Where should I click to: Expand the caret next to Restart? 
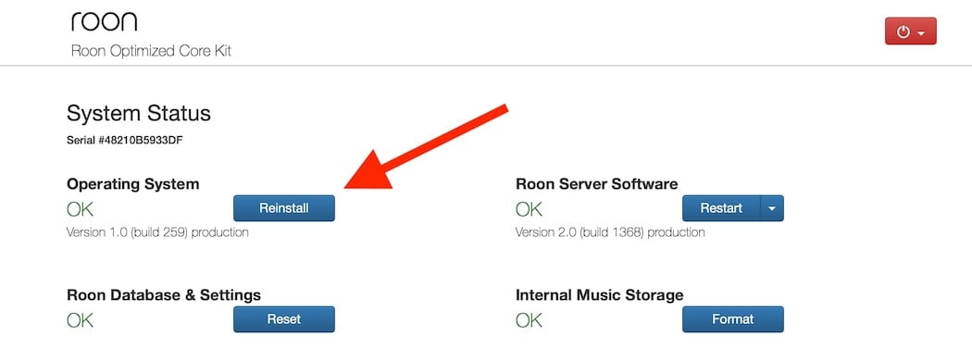772,208
